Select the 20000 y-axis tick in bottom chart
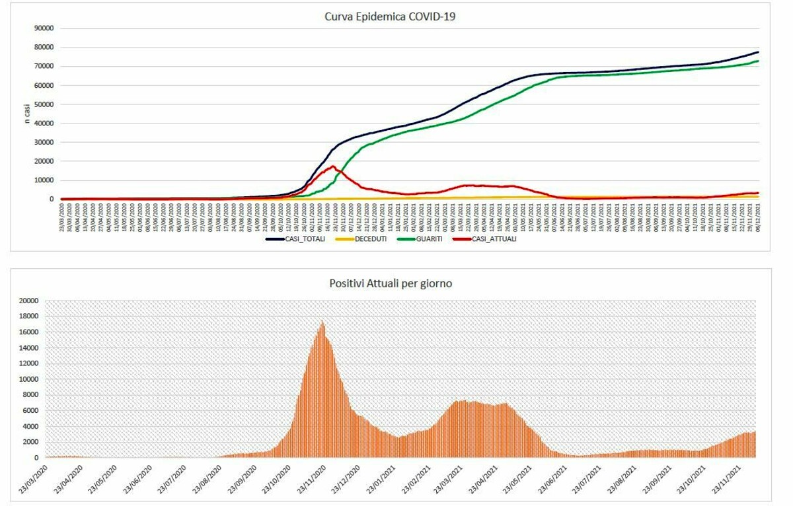The width and height of the screenshot is (793, 506). coord(30,301)
